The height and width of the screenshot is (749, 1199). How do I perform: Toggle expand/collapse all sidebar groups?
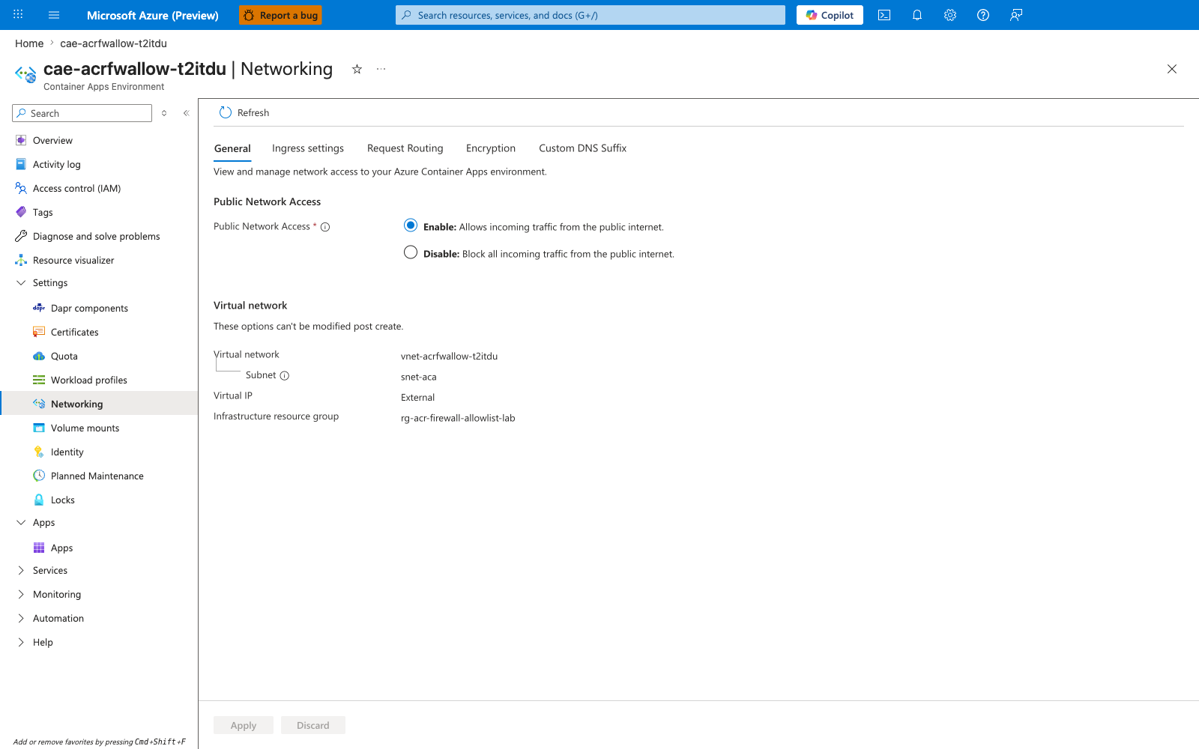click(164, 113)
